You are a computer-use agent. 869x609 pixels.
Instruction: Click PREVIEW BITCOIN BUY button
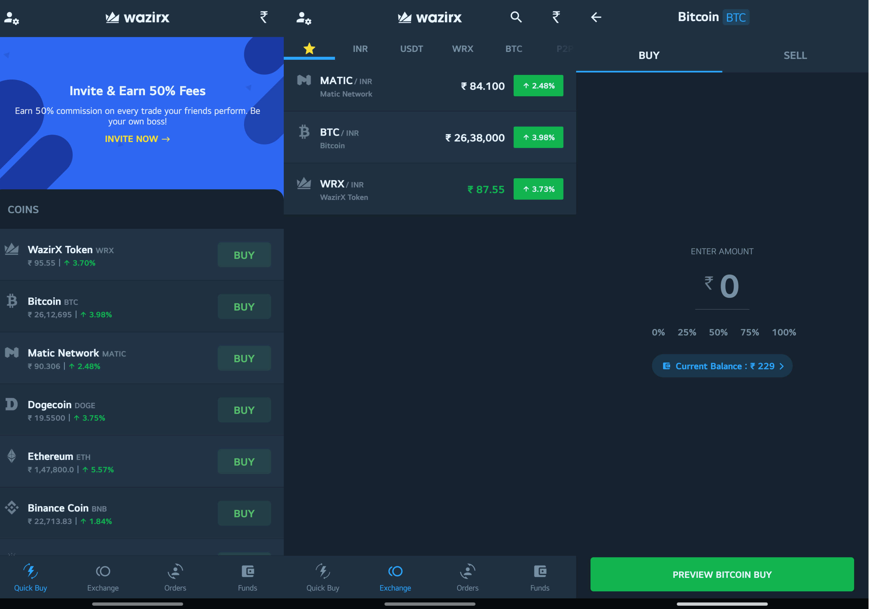[722, 573]
